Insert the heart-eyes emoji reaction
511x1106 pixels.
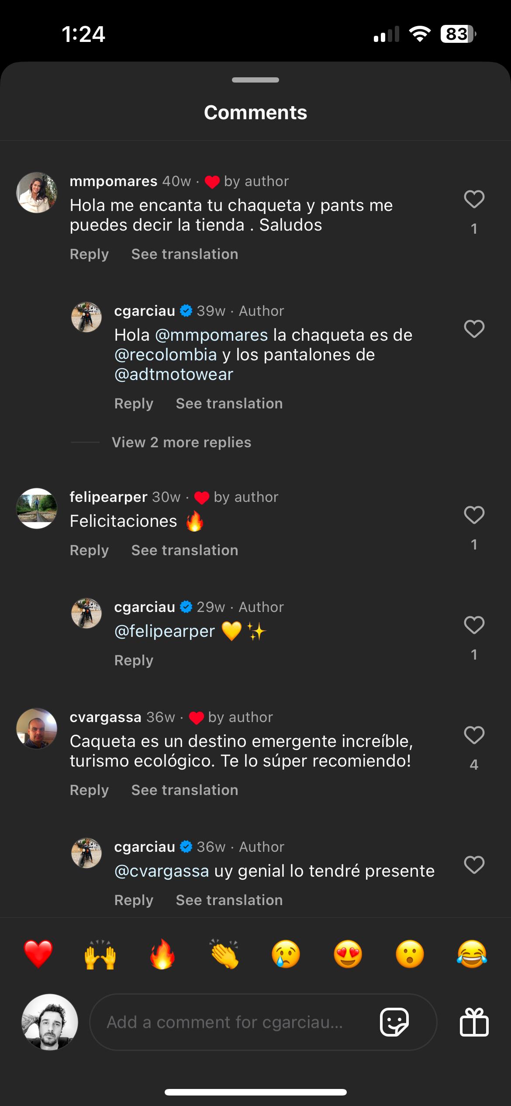pyautogui.click(x=348, y=954)
